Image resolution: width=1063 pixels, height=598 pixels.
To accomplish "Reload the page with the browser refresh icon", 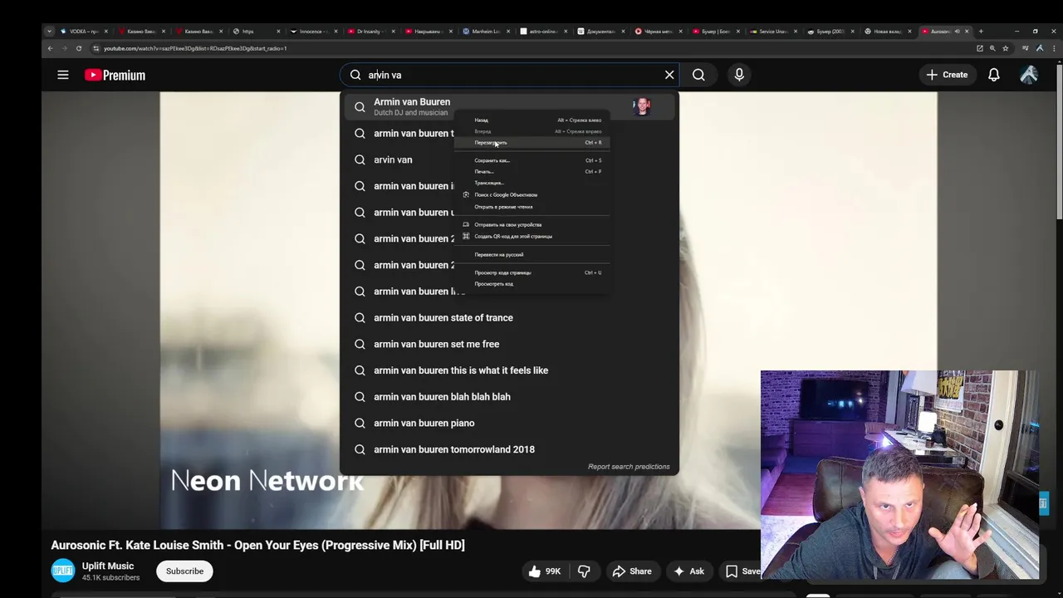I will click(x=79, y=48).
